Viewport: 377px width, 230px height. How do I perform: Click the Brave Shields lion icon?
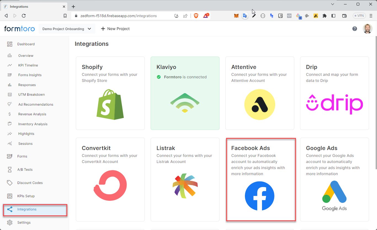[x=196, y=16]
